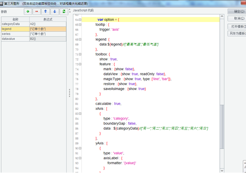Screen dimensions: 246x173
Task: Select the datavalue parameter row
Action: [x=34, y=39]
